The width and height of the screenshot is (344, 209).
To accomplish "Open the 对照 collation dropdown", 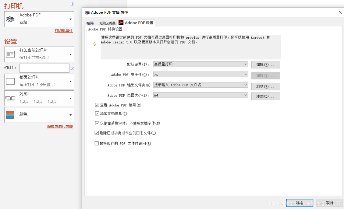I will [x=39, y=98].
